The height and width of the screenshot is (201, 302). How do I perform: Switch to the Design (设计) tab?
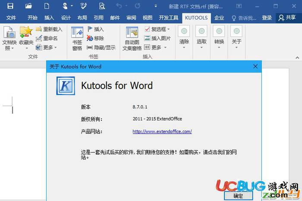click(66, 18)
